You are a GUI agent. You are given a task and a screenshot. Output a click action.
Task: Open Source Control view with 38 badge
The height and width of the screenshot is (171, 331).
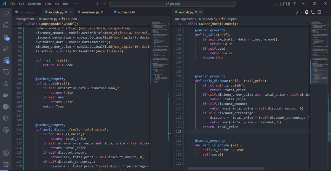pyautogui.click(x=6, y=37)
